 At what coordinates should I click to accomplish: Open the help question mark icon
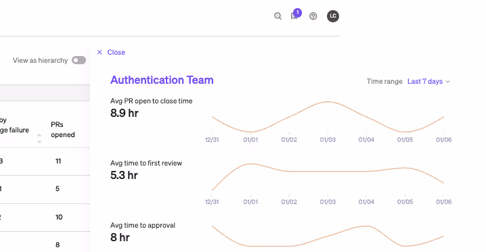[313, 16]
